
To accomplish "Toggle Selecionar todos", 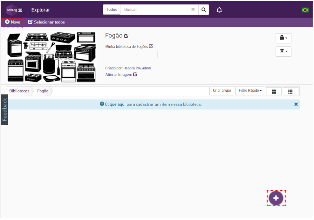I will (46, 22).
